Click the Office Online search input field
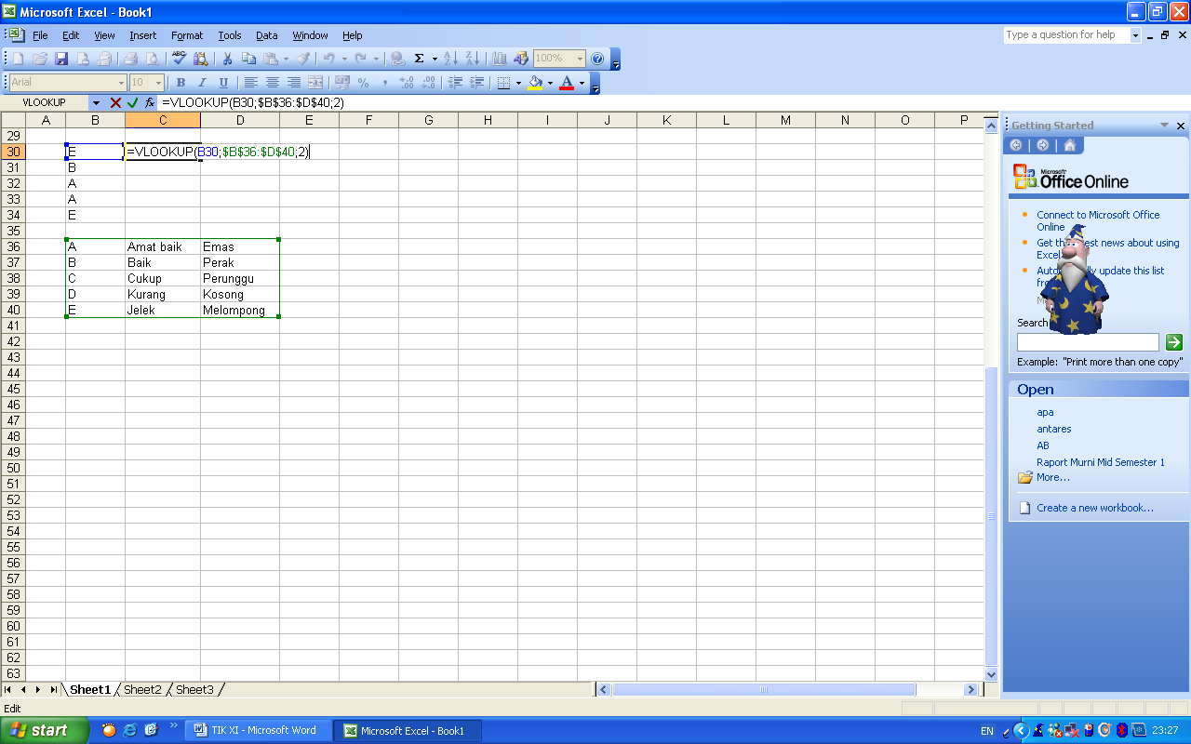1191x744 pixels. 1088,342
